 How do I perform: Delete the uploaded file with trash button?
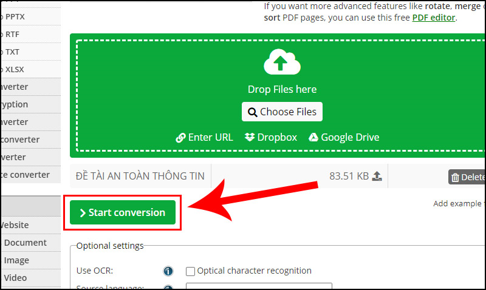pos(467,177)
